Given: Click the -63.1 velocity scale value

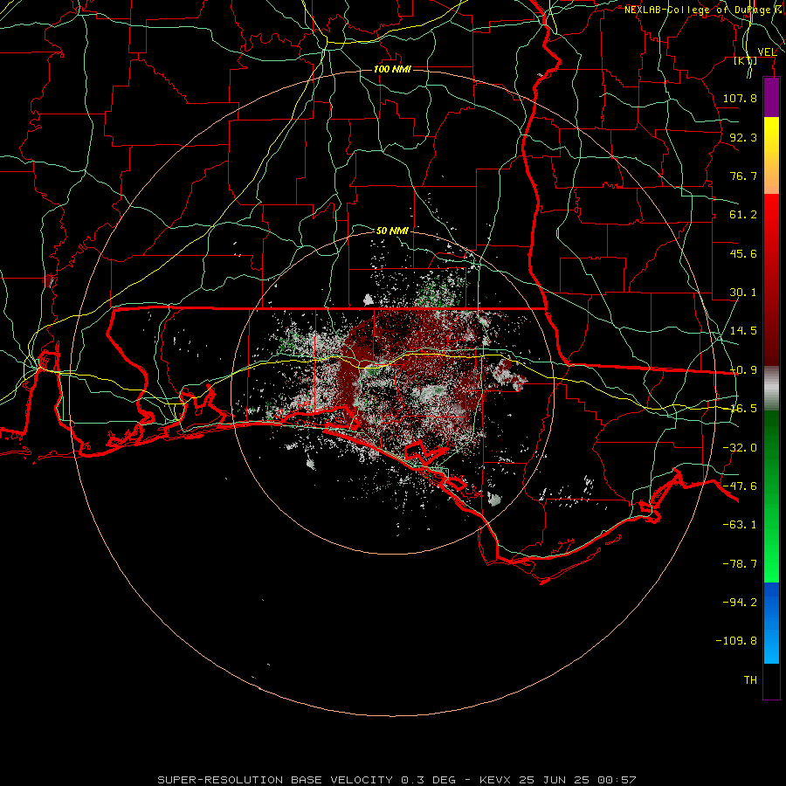Looking at the screenshot, I should 740,525.
